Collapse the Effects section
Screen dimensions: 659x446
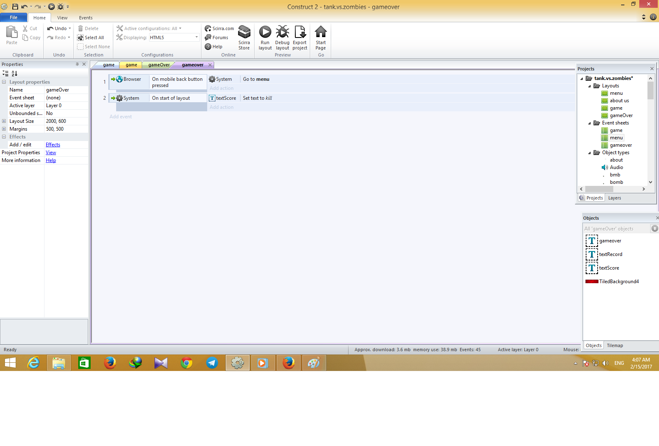tap(4, 137)
